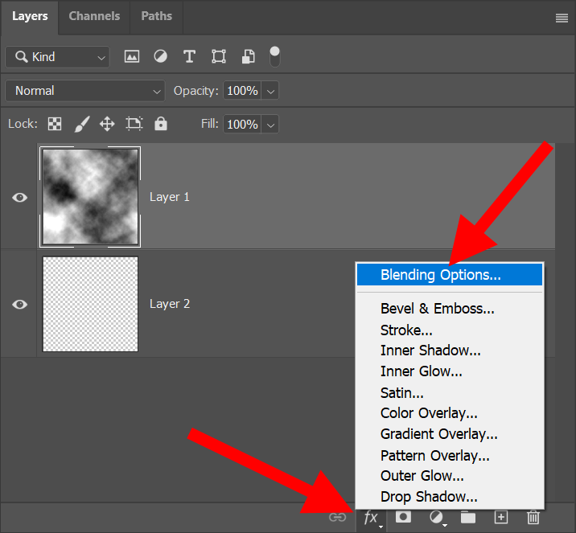The image size is (576, 533).
Task: Prevent auto-nesting into artboards lock
Action: tap(134, 124)
